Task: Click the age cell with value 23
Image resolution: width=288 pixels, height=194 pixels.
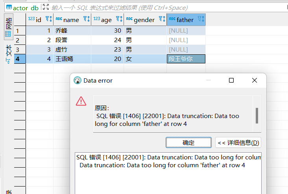Action: [107, 50]
